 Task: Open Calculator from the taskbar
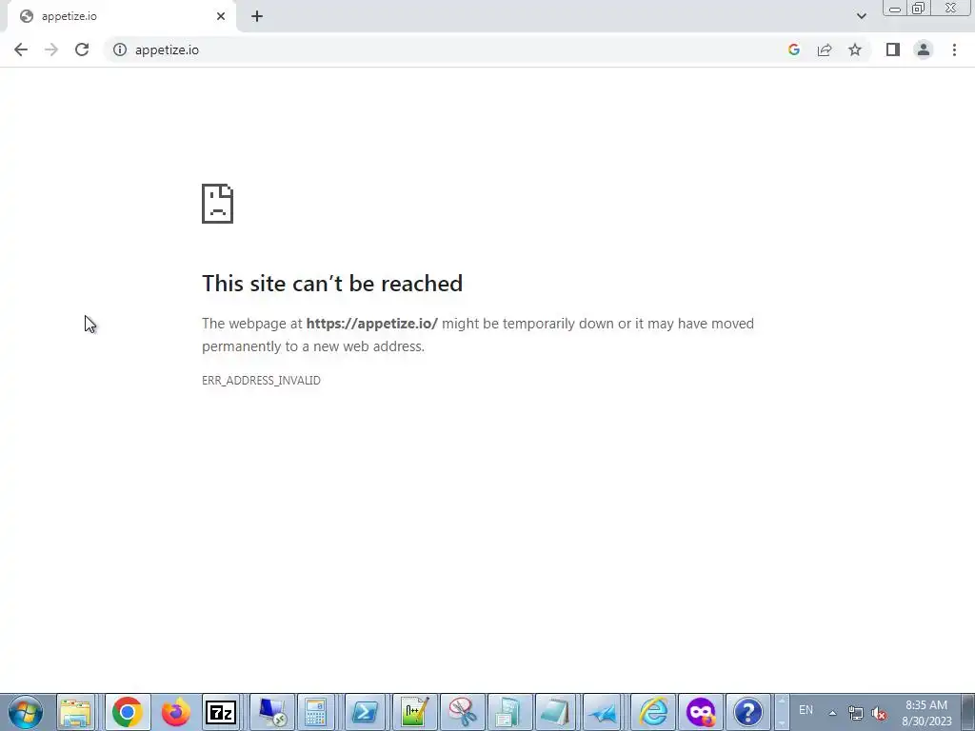tap(316, 712)
